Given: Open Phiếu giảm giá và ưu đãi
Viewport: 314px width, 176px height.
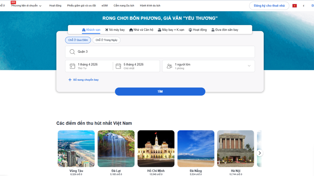Looking at the screenshot, I should [x=82, y=5].
